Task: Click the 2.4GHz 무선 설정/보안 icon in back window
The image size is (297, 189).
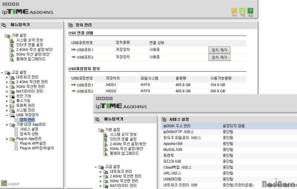Action: tap(12, 50)
